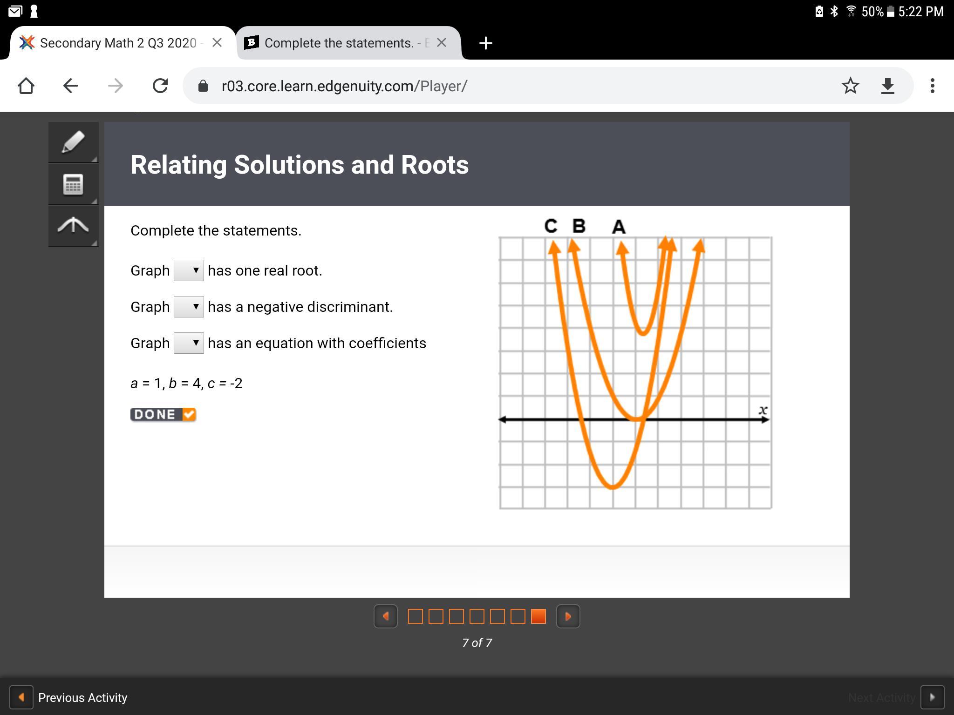Open dropdown for equation with coefficients

click(189, 343)
